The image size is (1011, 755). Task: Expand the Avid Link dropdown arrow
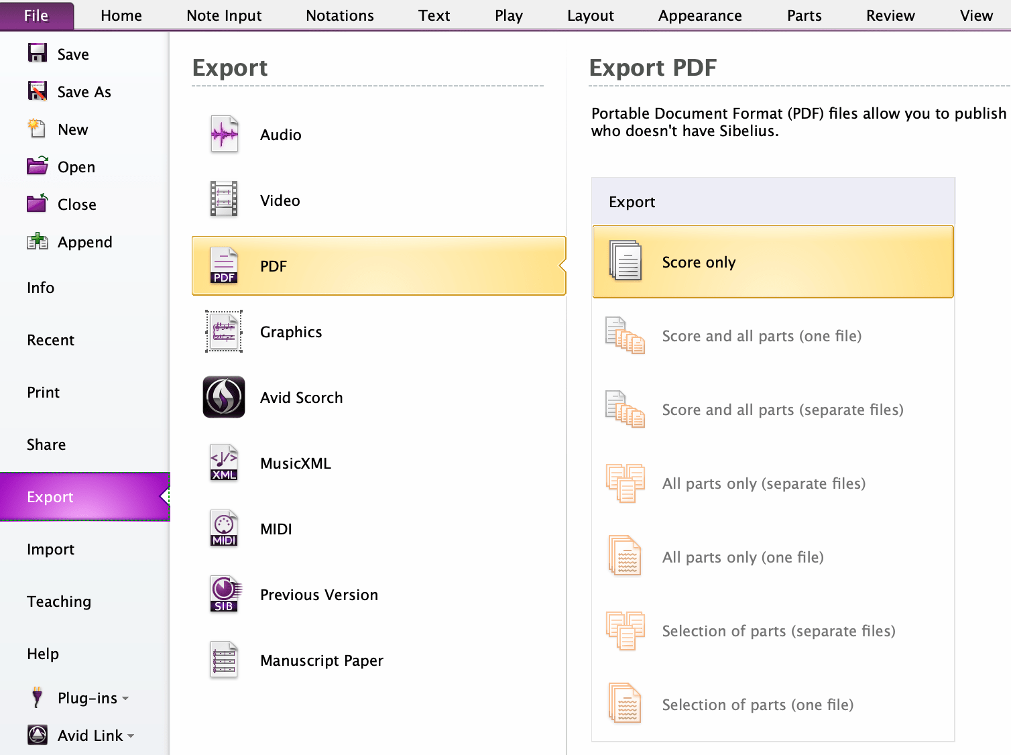pyautogui.click(x=131, y=736)
